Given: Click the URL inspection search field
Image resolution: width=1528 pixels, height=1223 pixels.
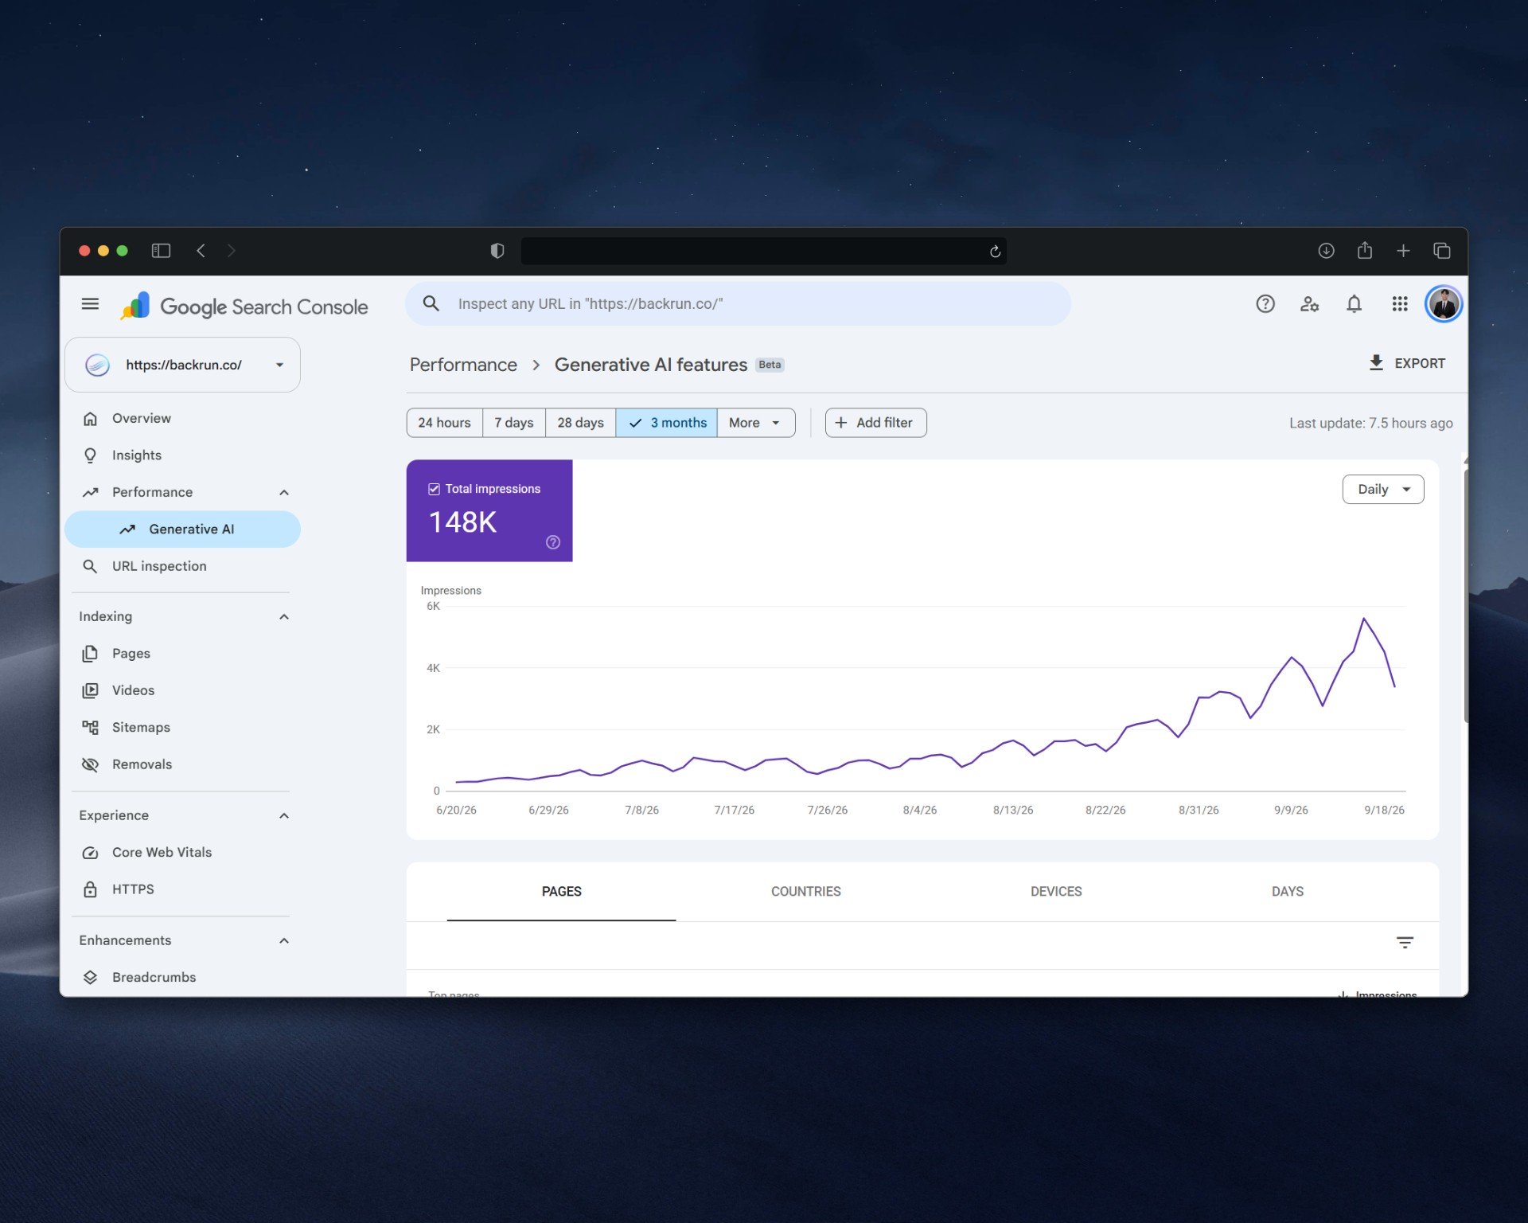Looking at the screenshot, I should pos(738,303).
